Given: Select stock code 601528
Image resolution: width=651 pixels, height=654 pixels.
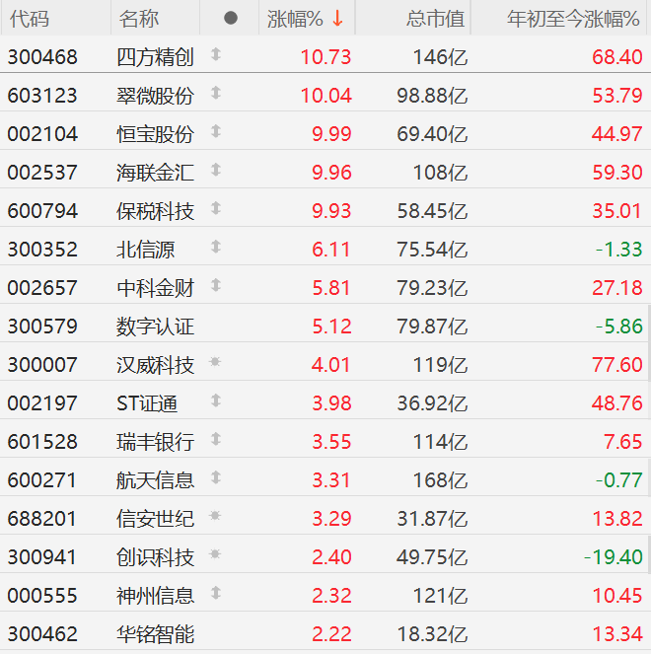Looking at the screenshot, I should point(42,442).
